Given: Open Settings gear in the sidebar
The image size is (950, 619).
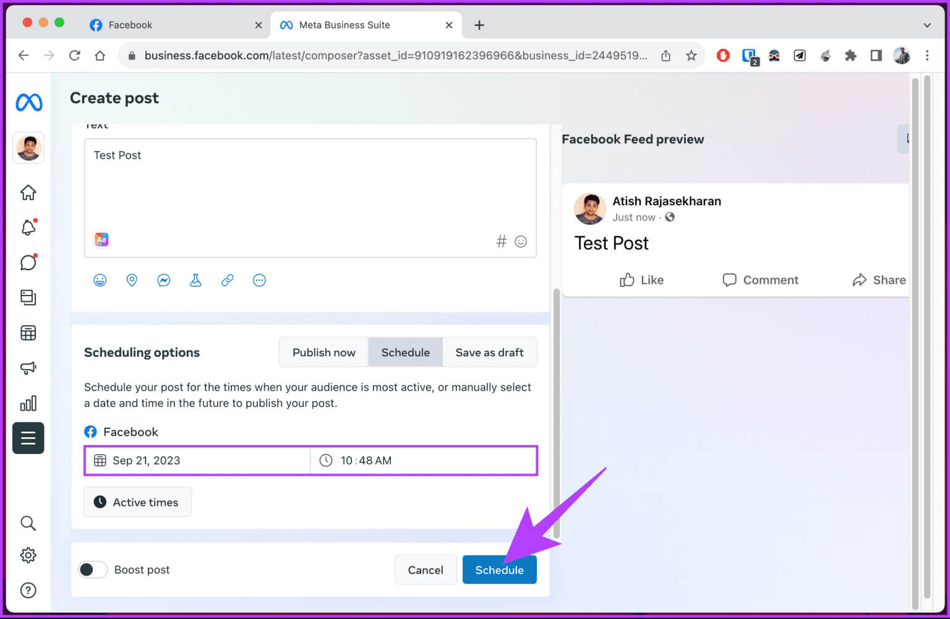Looking at the screenshot, I should coord(28,555).
